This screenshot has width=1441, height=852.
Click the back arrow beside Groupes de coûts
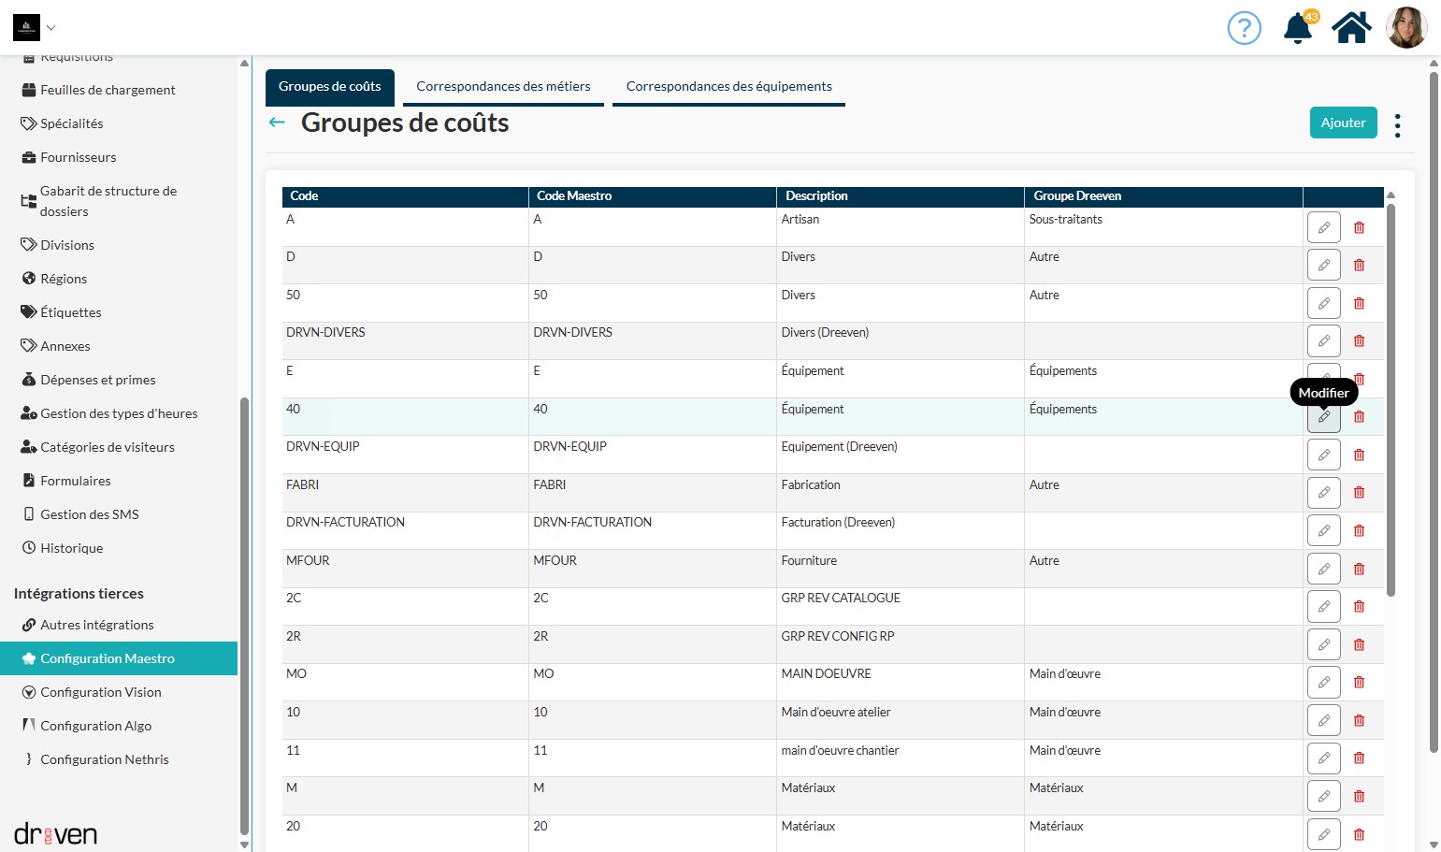pos(277,123)
